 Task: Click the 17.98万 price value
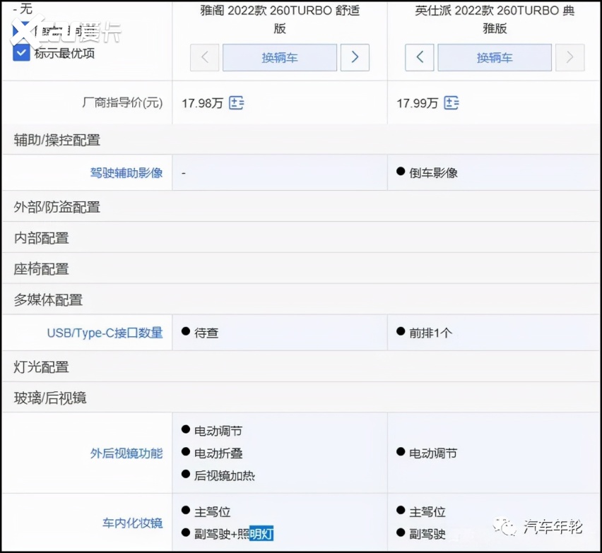pos(202,103)
